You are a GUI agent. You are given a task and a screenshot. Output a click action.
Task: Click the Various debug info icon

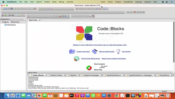tap(107, 8)
